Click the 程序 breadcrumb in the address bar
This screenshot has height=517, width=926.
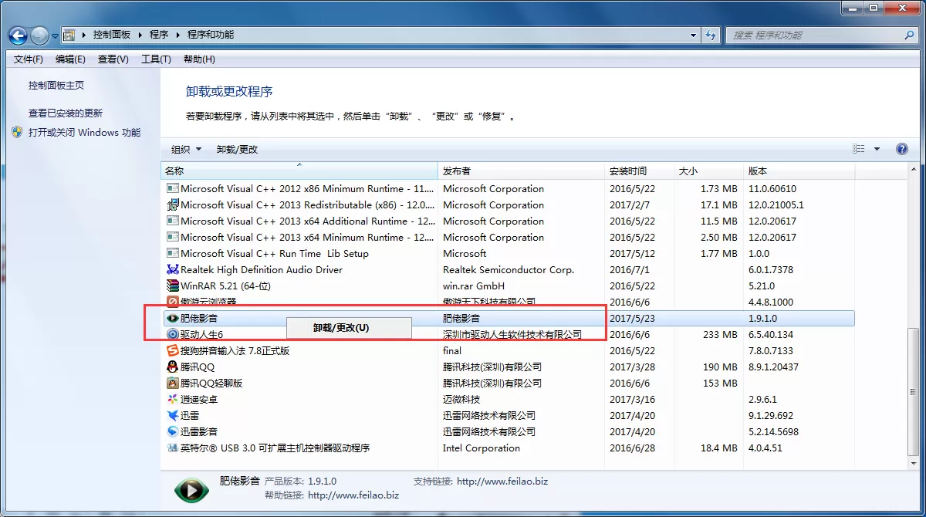(x=159, y=35)
